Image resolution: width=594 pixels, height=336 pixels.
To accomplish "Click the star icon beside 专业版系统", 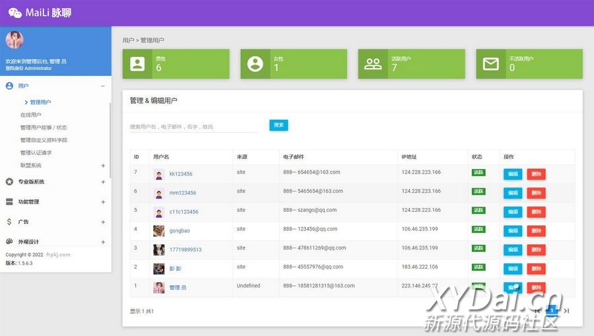I will pyautogui.click(x=9, y=182).
